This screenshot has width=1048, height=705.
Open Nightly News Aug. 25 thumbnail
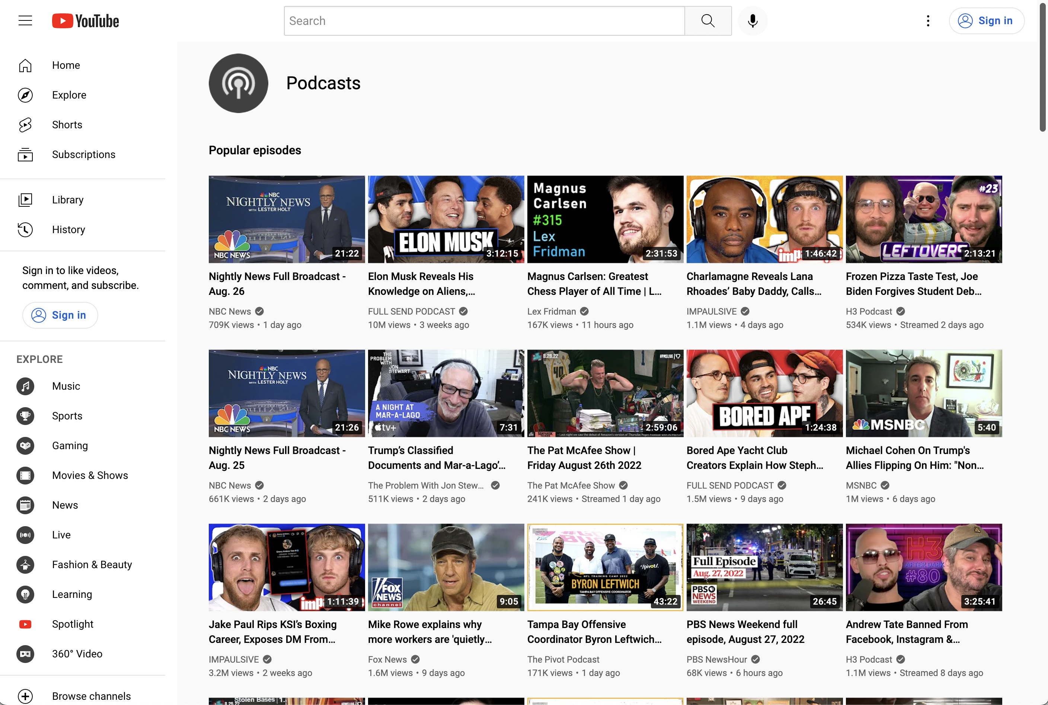click(x=287, y=393)
